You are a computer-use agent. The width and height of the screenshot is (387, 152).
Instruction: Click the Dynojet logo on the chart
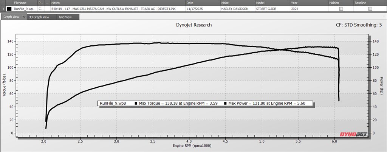(x=353, y=135)
